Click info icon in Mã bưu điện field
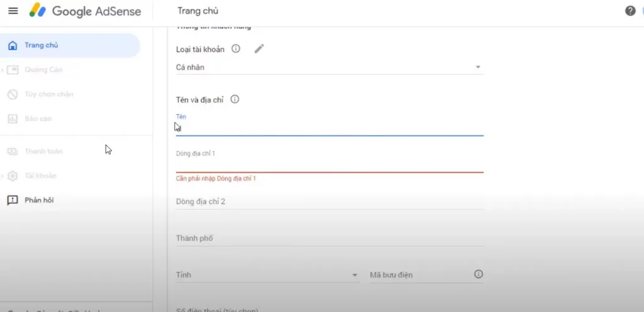 (x=478, y=274)
